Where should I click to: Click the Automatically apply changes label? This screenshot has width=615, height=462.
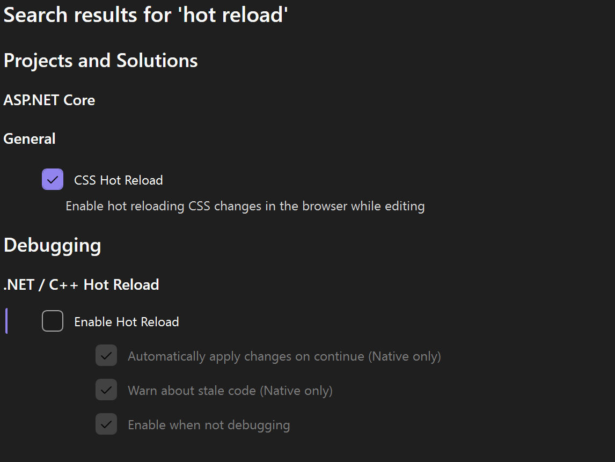click(284, 356)
